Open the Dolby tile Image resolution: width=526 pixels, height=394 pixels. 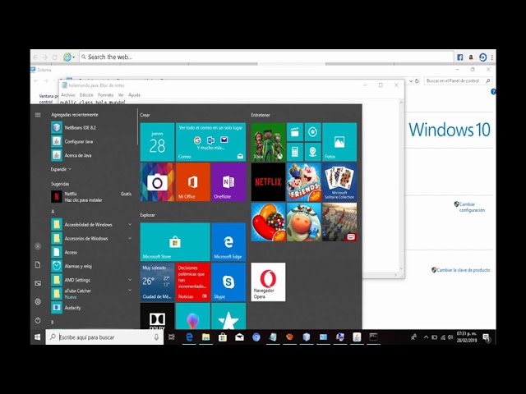[x=157, y=316]
